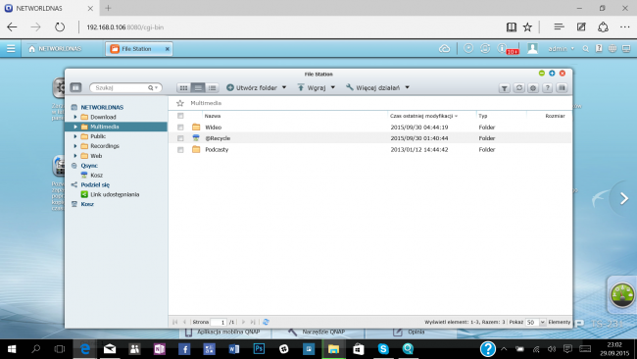Open the resource monitor dashboard gauge

622,295
